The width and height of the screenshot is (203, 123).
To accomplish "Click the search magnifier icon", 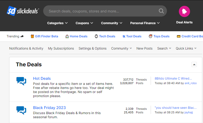I will coord(161,11).
